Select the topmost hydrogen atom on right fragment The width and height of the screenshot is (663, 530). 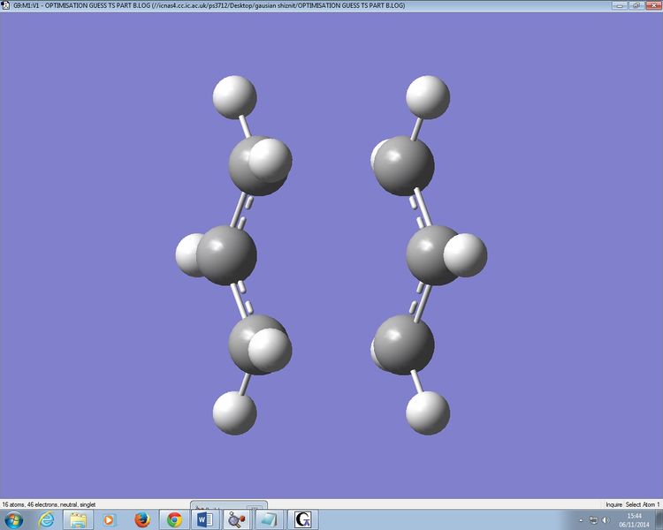pyautogui.click(x=428, y=95)
